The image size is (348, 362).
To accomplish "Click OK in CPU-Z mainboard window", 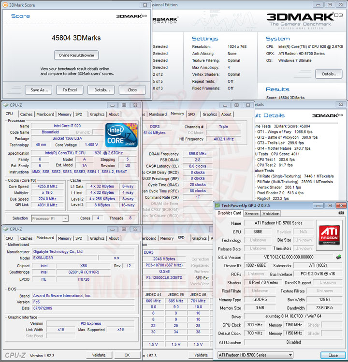I will tap(127, 355).
